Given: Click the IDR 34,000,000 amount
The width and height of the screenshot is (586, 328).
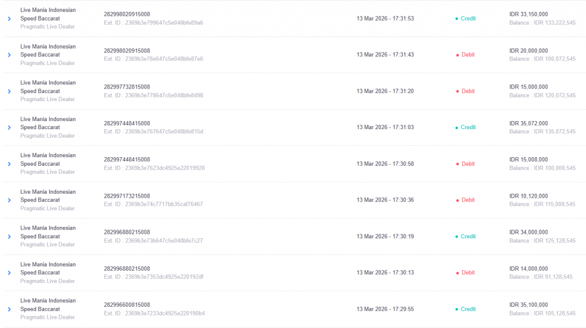Looking at the screenshot, I should [528, 232].
